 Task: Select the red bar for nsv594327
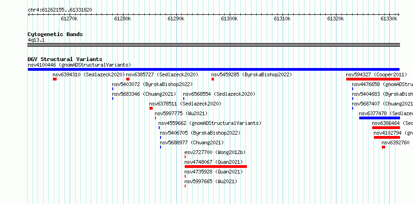coord(373,79)
